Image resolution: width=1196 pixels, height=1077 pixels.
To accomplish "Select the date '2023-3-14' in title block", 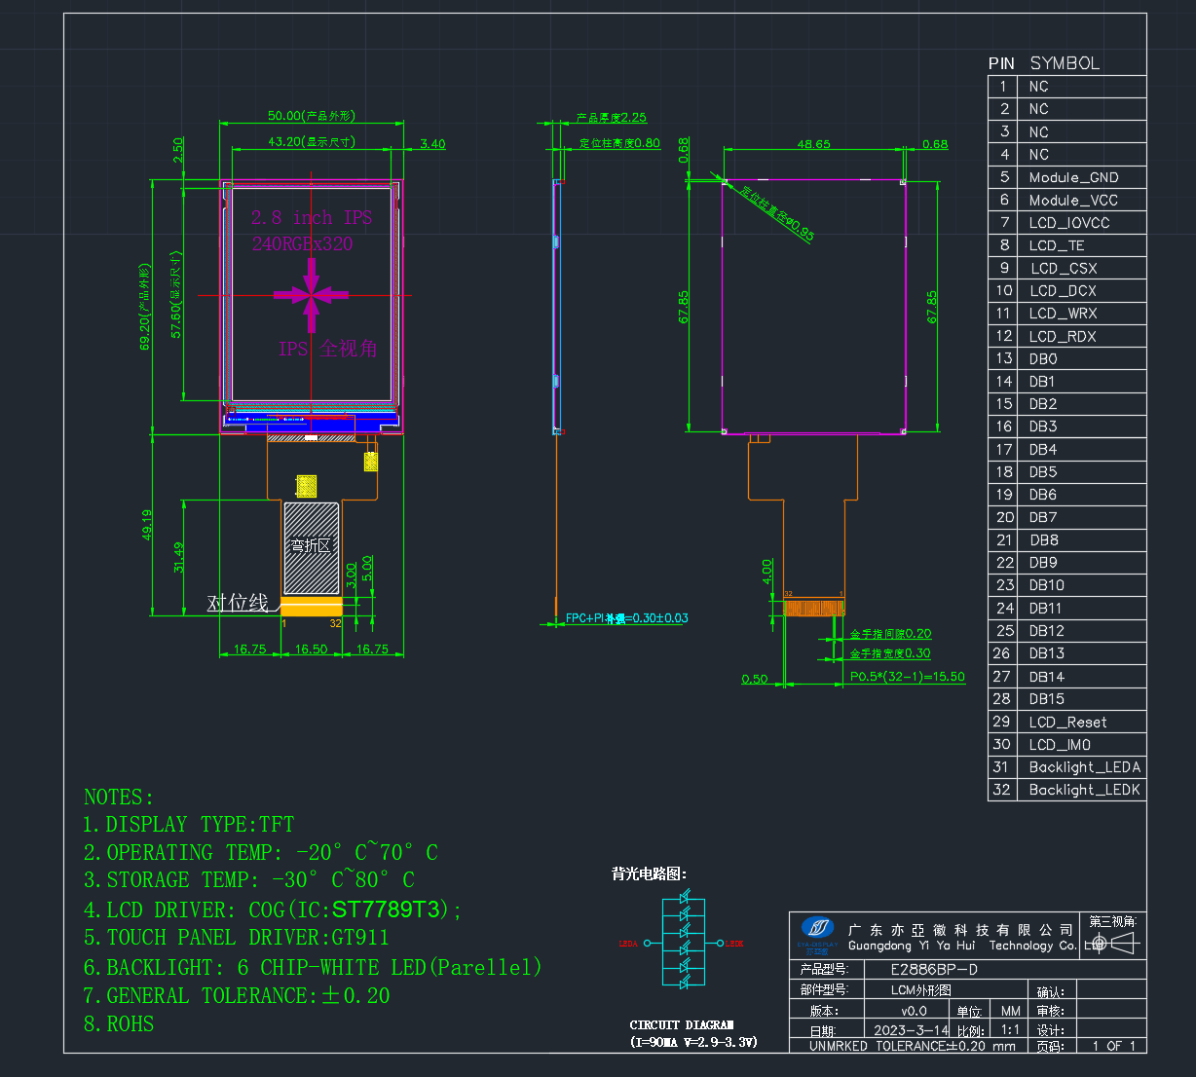I will (911, 1029).
